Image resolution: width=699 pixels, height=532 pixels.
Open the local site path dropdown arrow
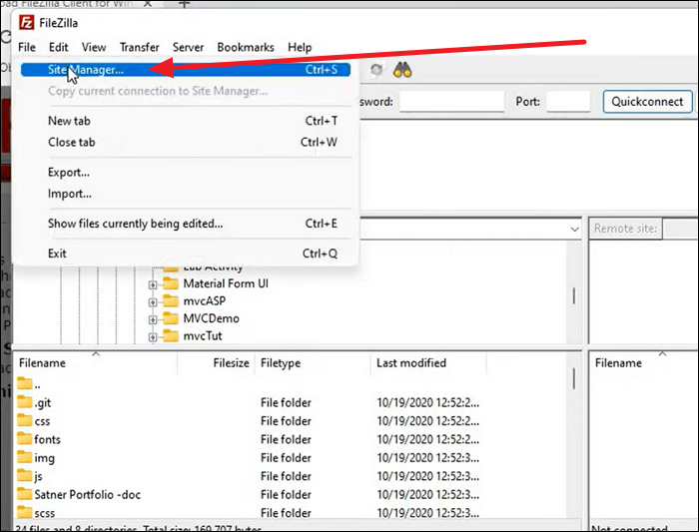coord(574,229)
